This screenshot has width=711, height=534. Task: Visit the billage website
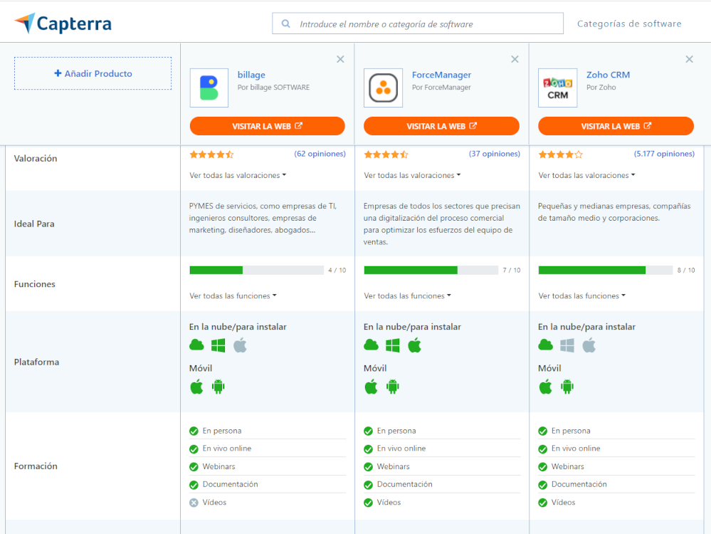click(267, 126)
